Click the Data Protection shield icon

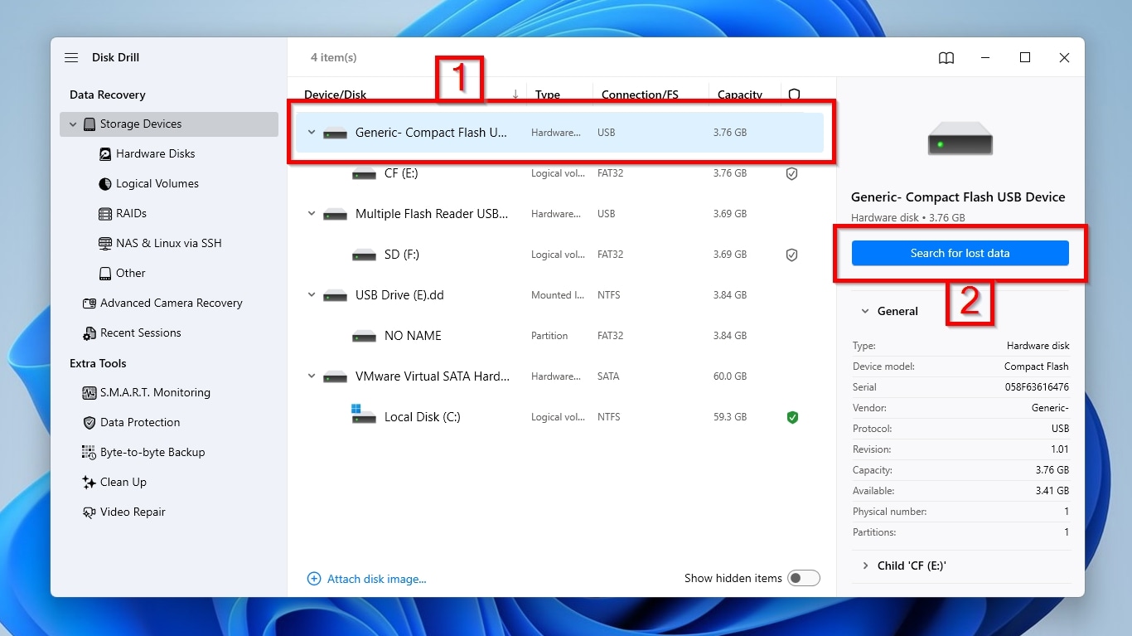tap(89, 423)
